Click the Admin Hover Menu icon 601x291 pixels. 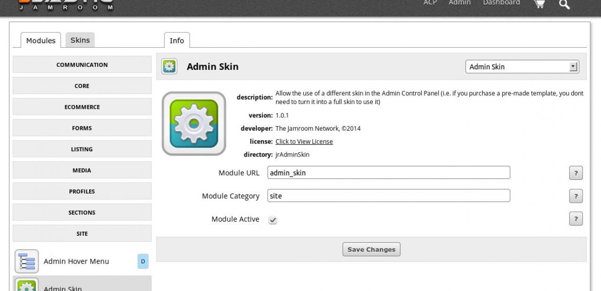coord(27,261)
